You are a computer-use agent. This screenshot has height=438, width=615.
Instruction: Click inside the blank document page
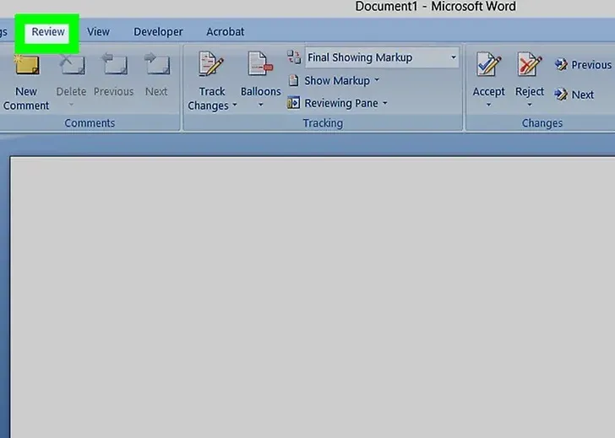coord(313,297)
